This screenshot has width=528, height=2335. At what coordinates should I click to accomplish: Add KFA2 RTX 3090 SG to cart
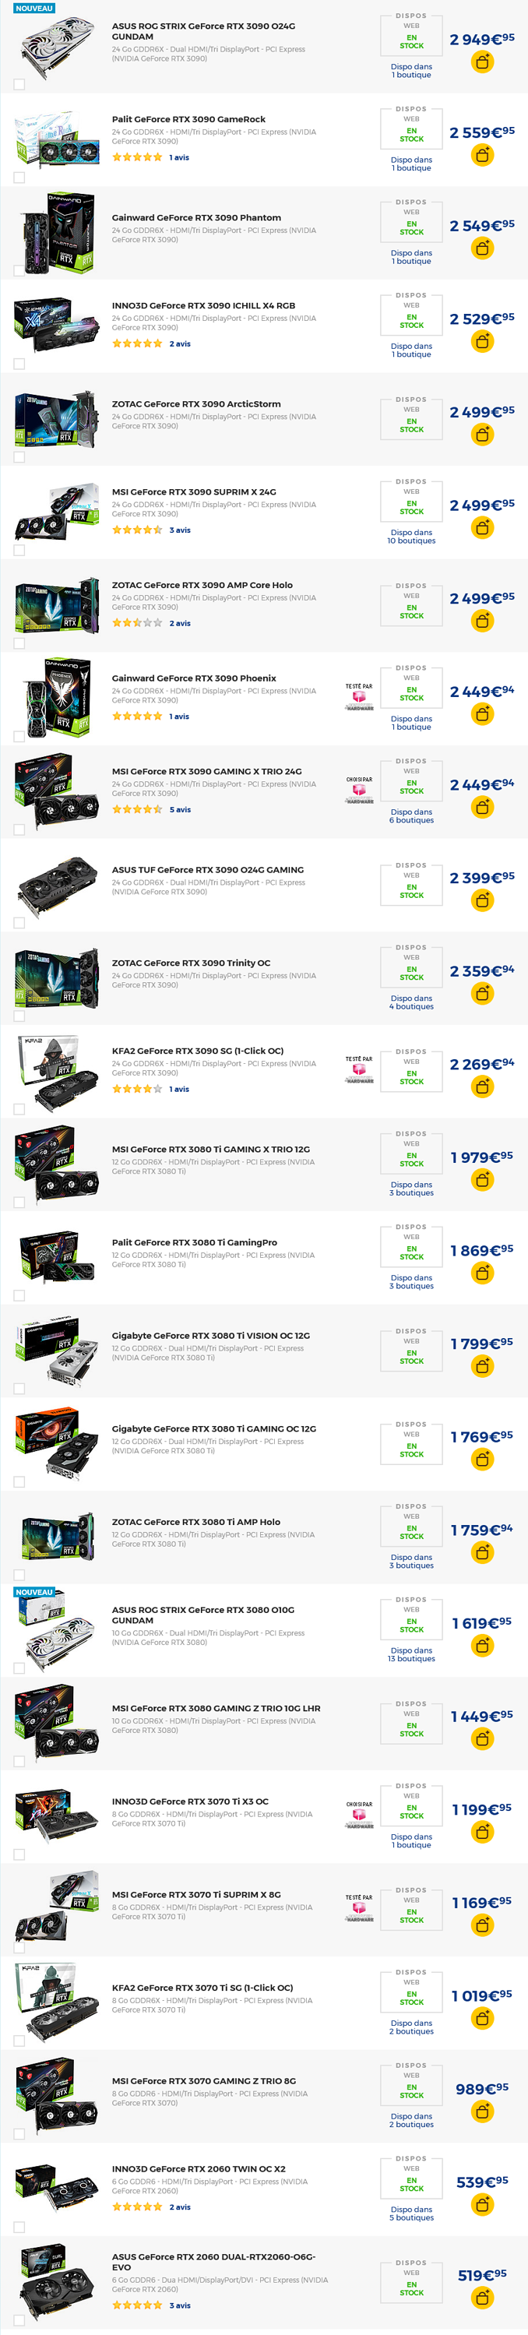click(483, 1086)
